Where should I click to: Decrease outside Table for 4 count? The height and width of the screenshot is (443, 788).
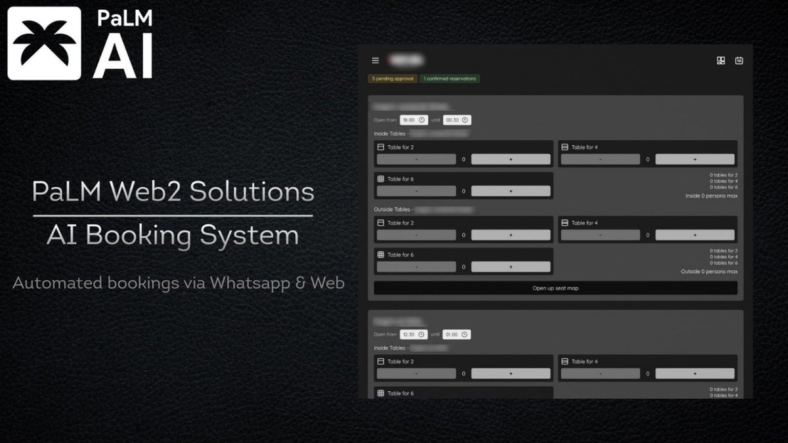[x=600, y=235]
